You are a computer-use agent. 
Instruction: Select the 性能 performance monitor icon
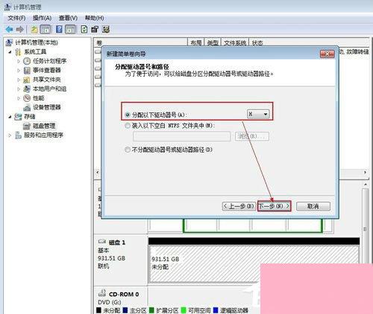[27, 98]
